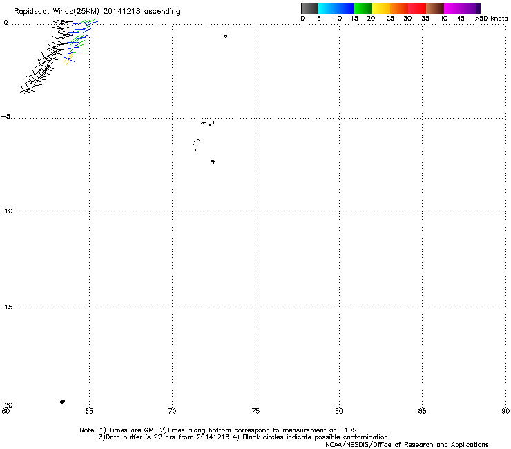Click latitude label '-15' on left axis
Viewport: 511px width, 449px height.
(x=6, y=307)
